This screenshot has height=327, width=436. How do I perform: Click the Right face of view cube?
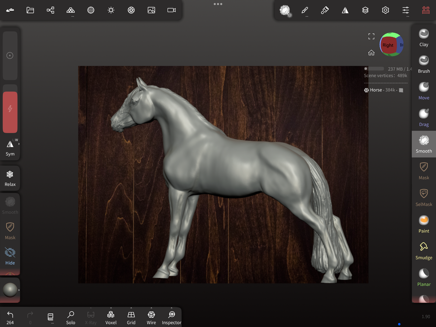[x=388, y=45]
